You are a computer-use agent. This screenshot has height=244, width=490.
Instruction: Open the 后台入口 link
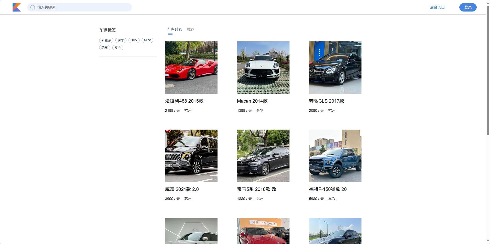coord(437,7)
